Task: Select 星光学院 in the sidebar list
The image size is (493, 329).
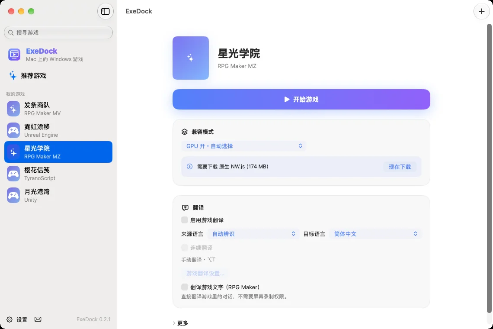Action: pos(58,152)
